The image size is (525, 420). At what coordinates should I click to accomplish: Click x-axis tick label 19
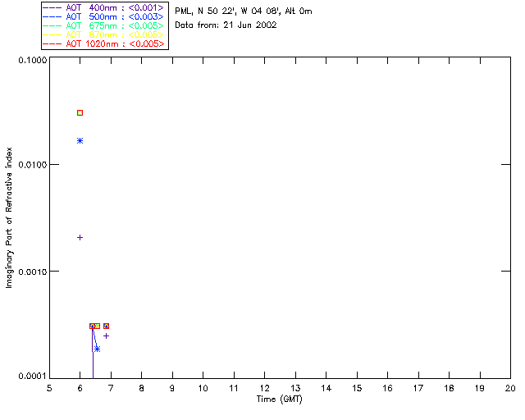pos(480,388)
